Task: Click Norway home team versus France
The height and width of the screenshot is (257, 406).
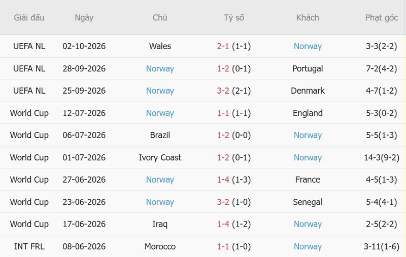Action: point(160,180)
